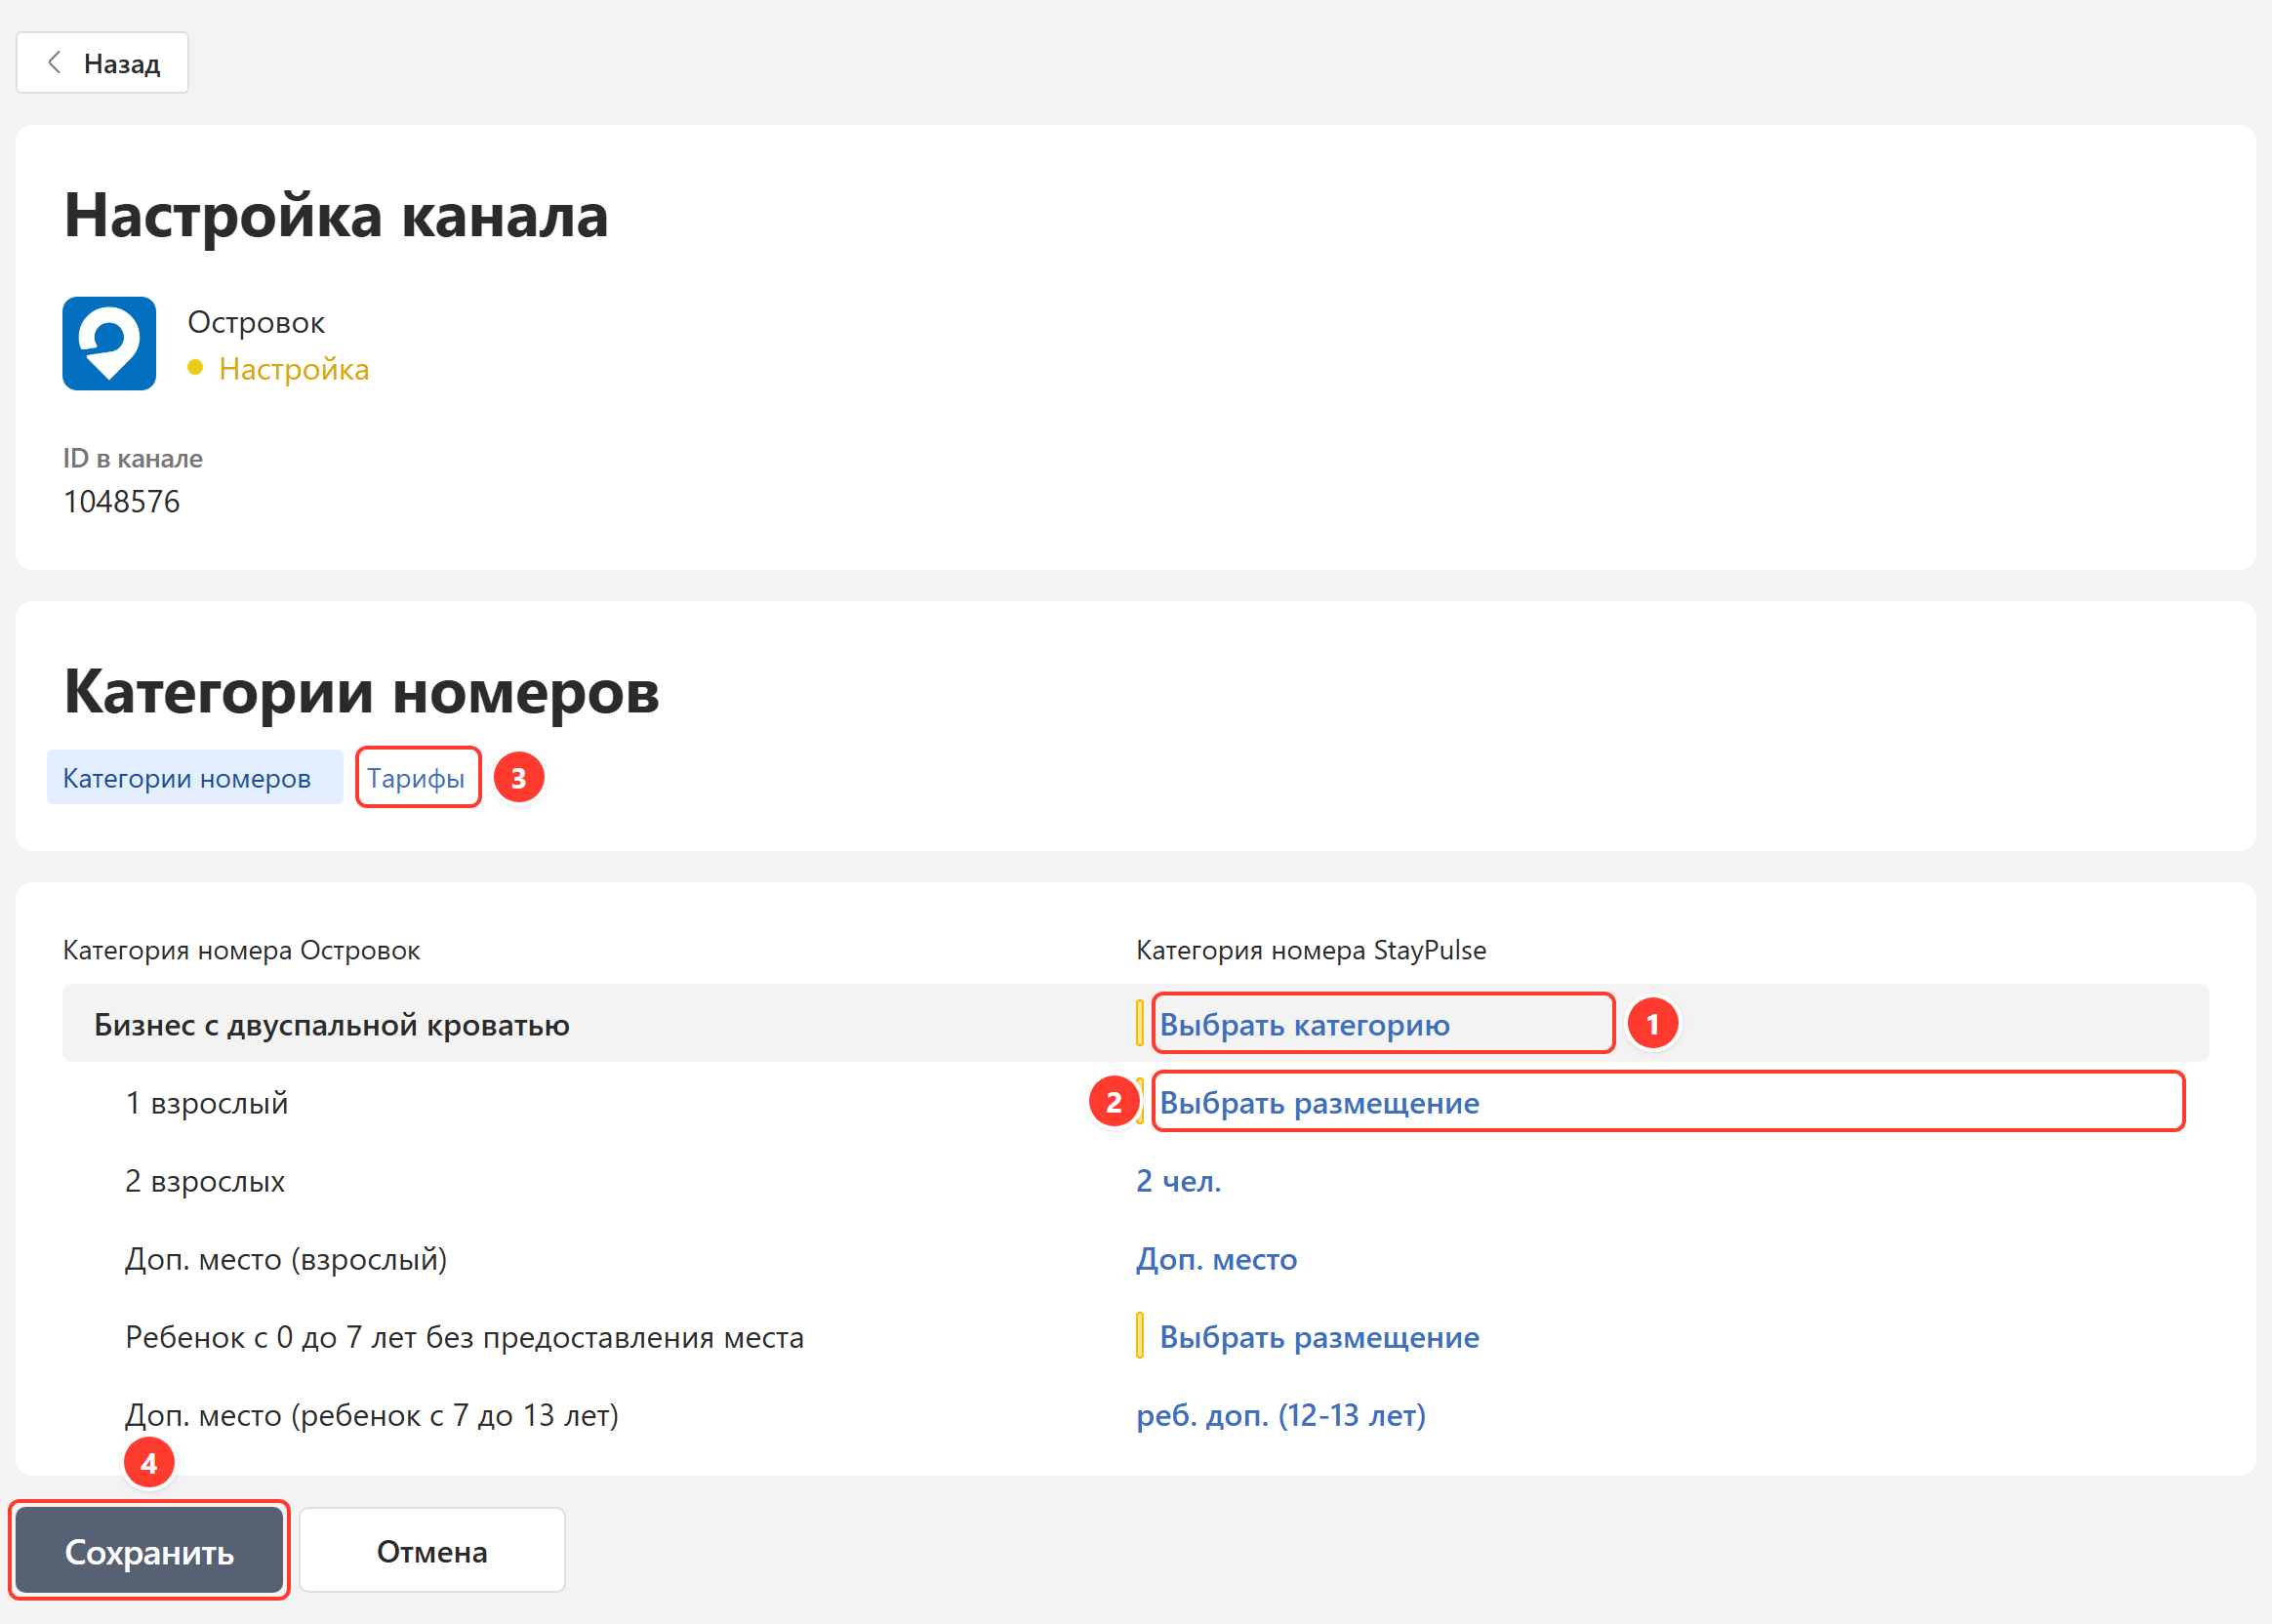Click the 2 взрослых row label
The height and width of the screenshot is (1624, 2272).
(x=205, y=1180)
